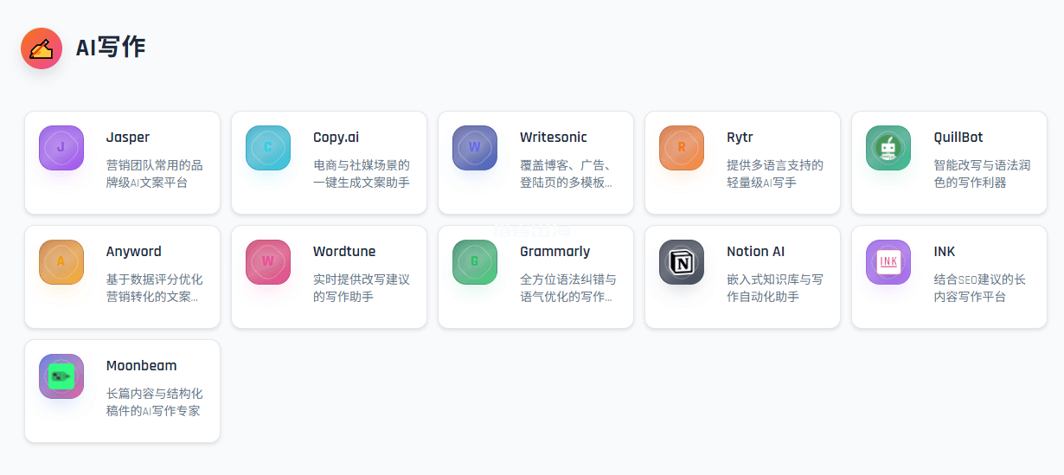Click the Moonbeam green icon
Image resolution: width=1064 pixels, height=475 pixels.
61,376
